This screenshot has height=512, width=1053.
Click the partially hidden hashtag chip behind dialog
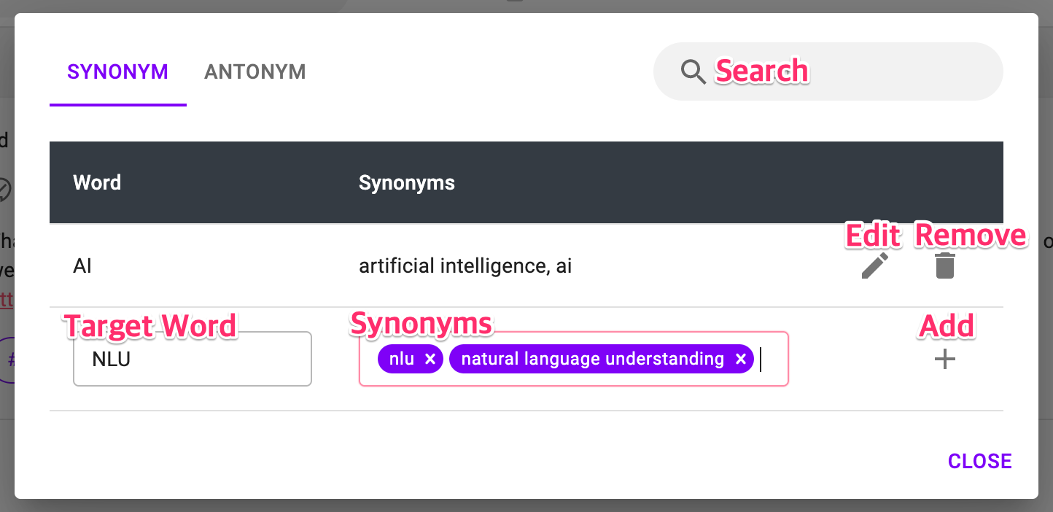(x=7, y=360)
